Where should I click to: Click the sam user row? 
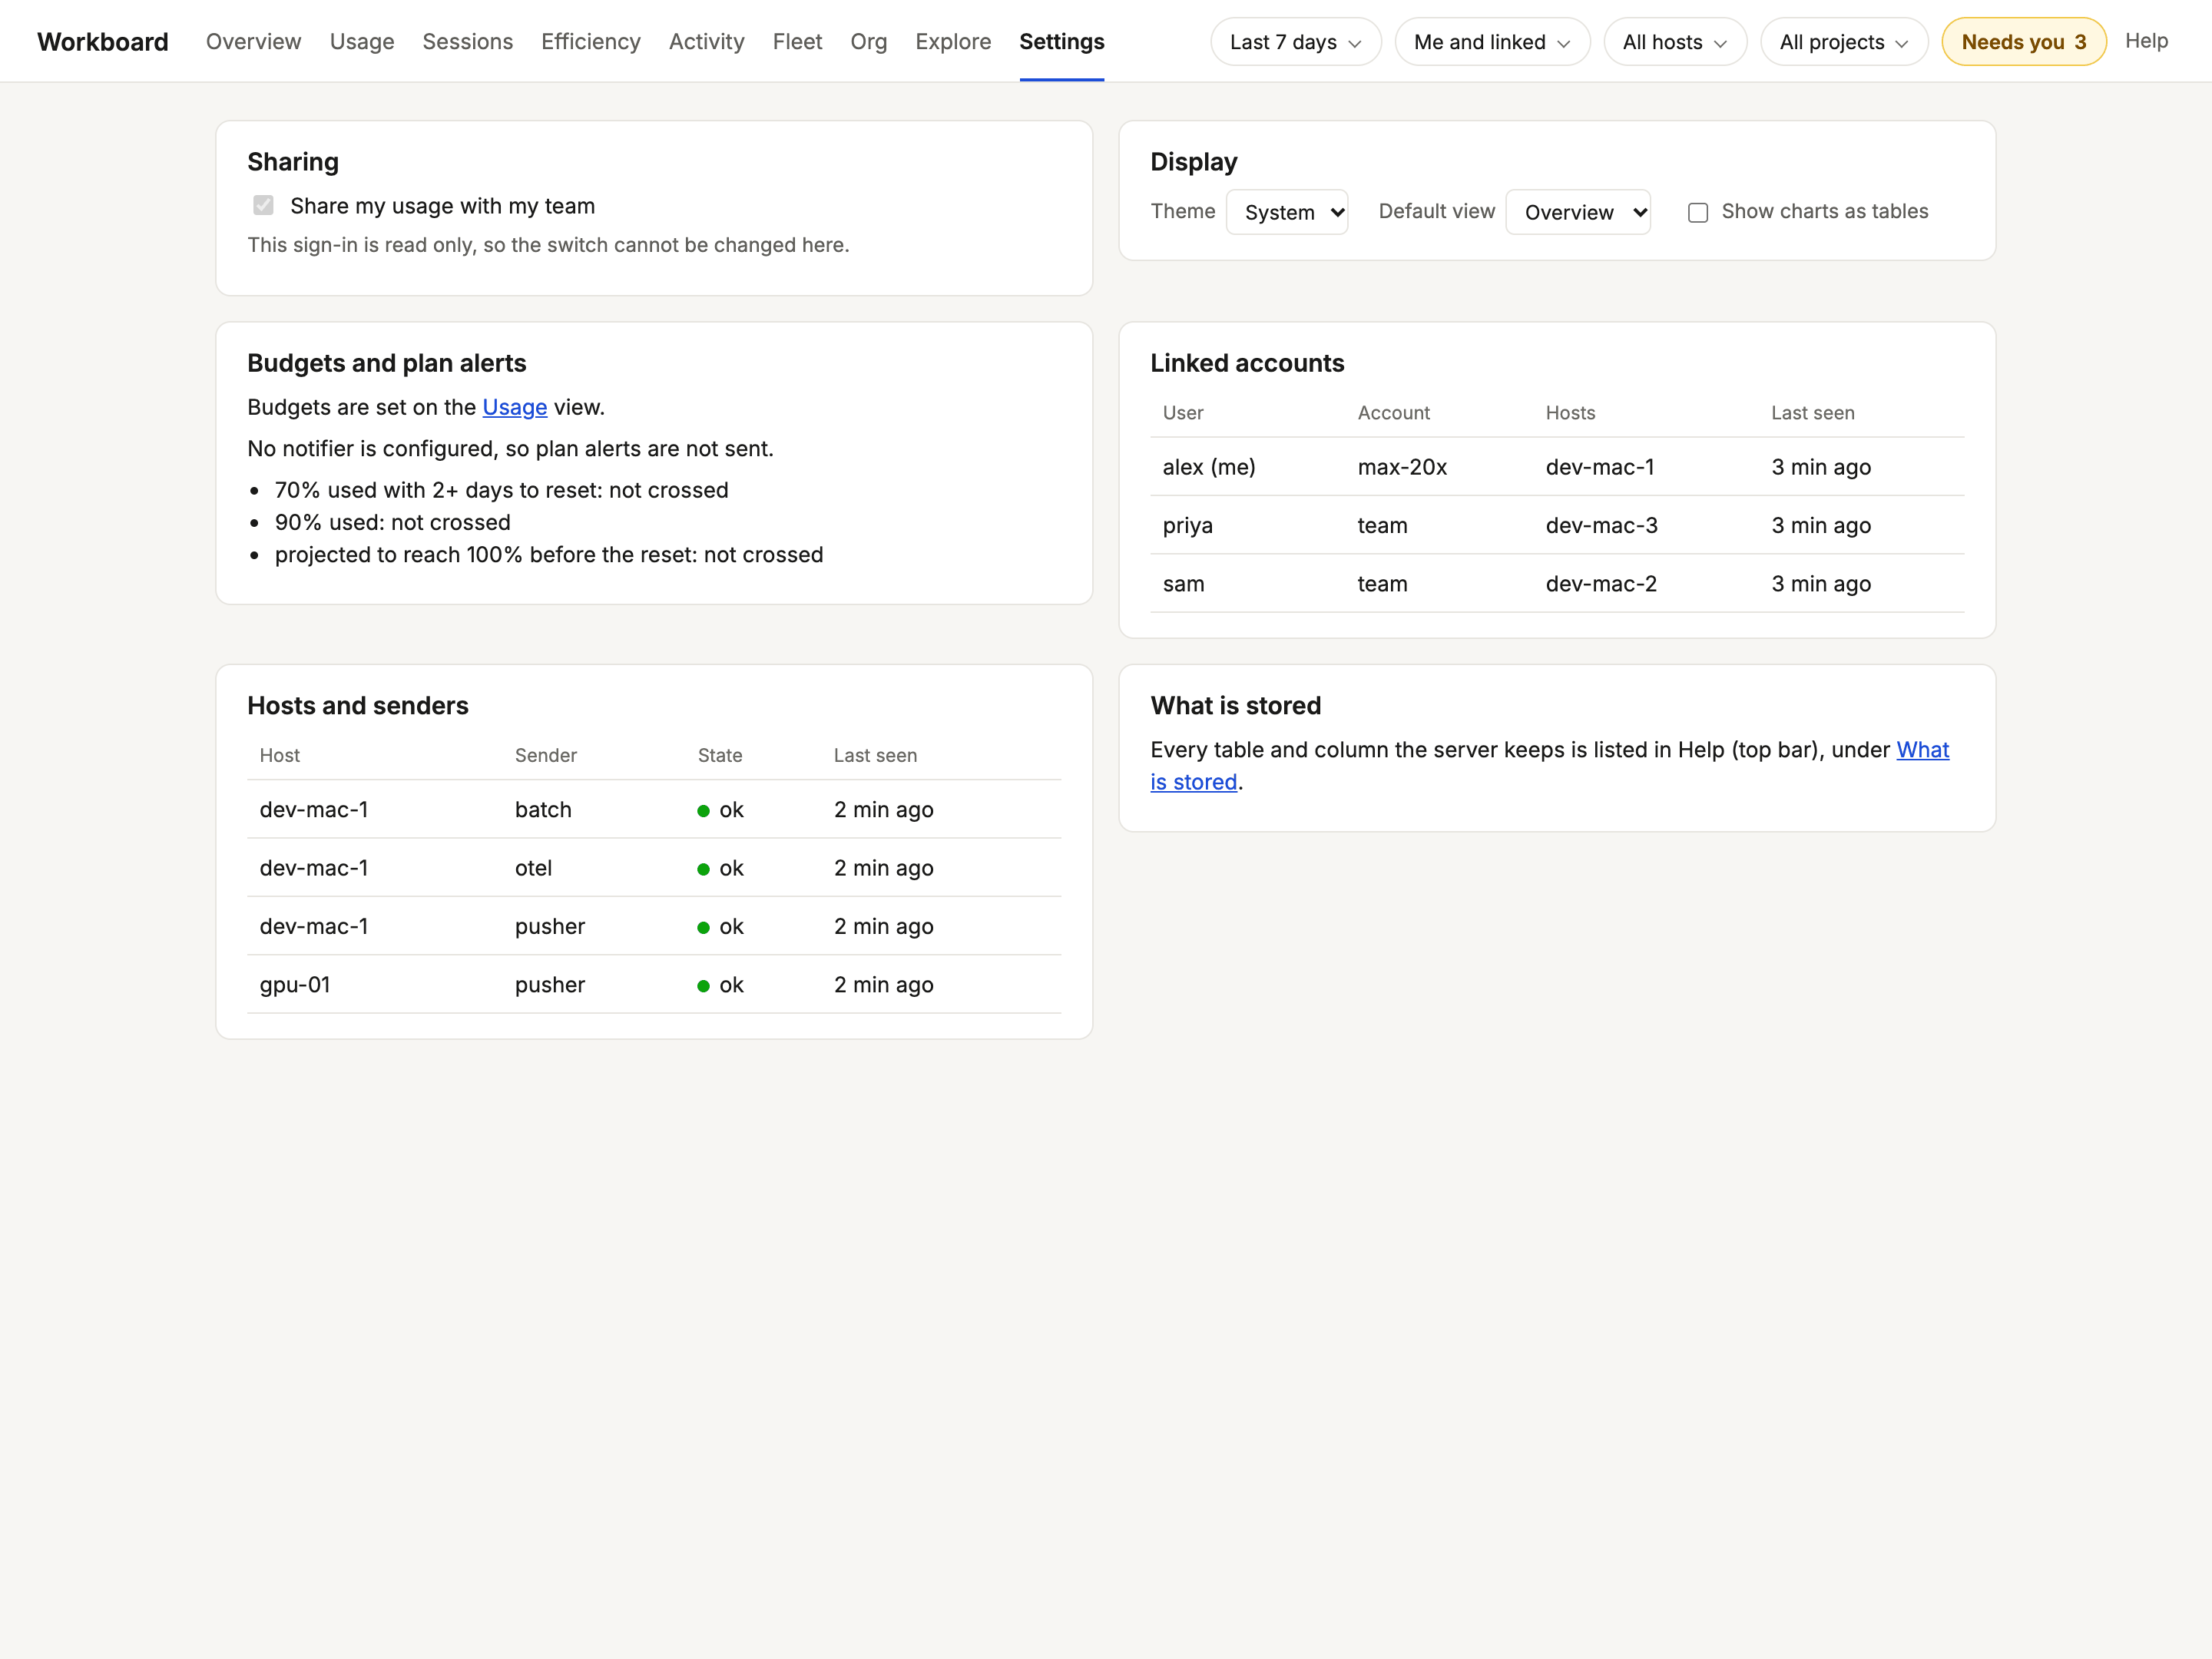1557,584
